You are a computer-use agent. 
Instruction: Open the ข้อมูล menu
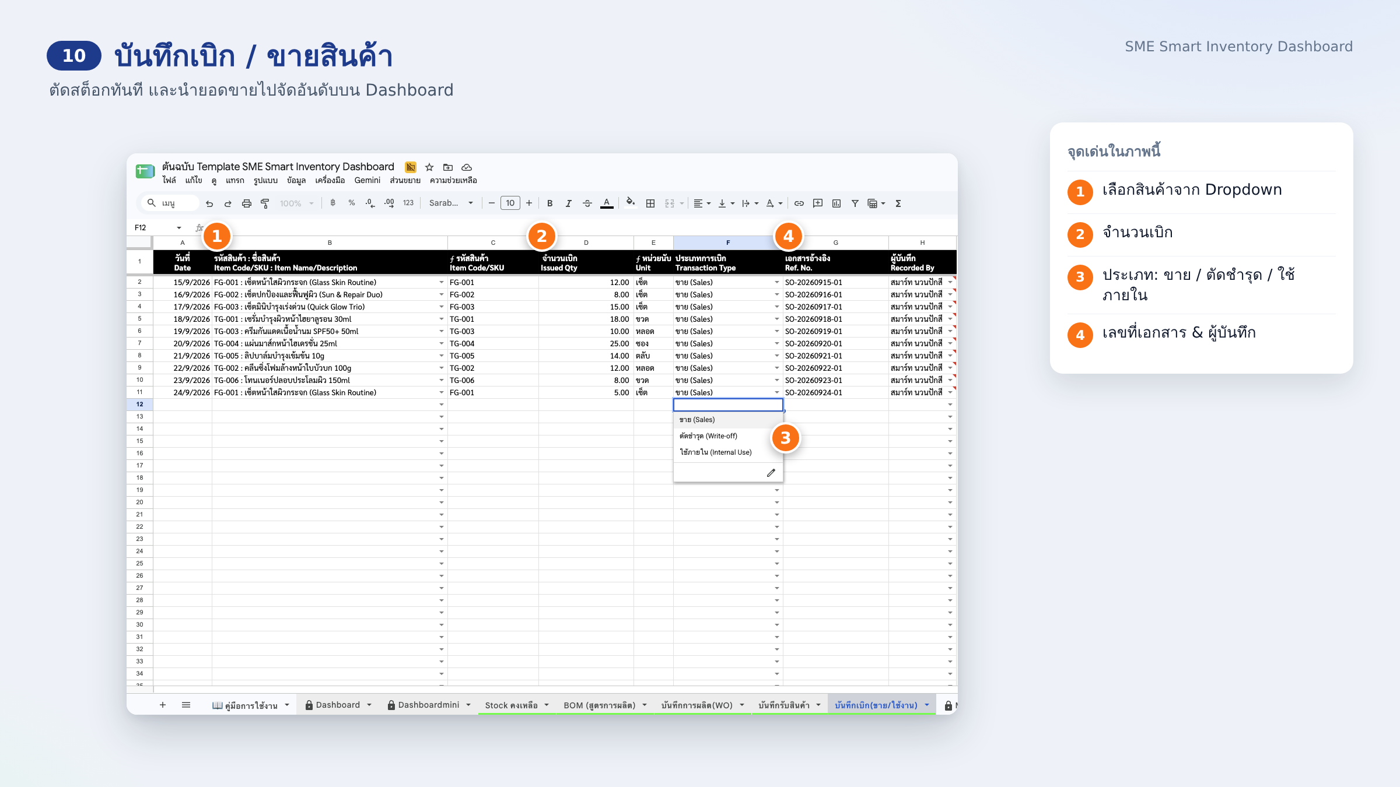[296, 180]
